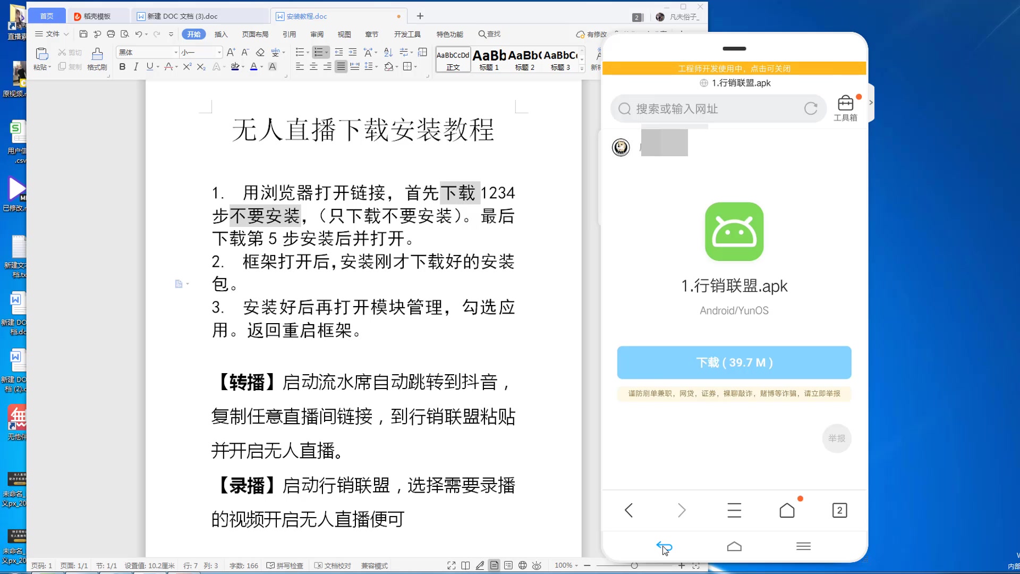Switch to document tab 新建 DOC 文档 (3).doc
Screen dimensions: 1020x574
pos(199,16)
